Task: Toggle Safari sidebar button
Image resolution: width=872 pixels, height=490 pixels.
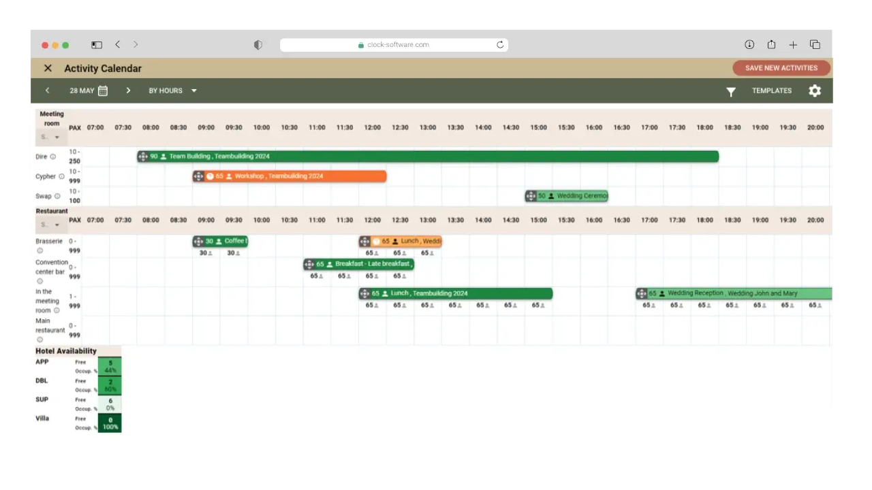Action: coord(97,45)
